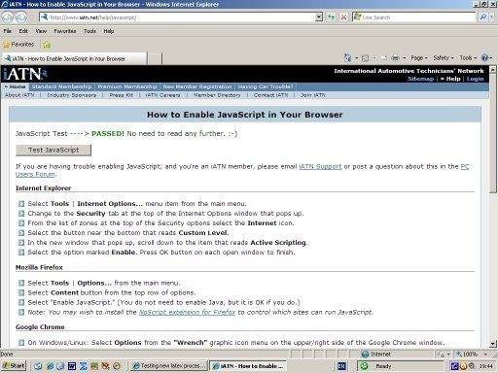Screen dimensions: 498x373
Task: Click the Press Kit sub-nav link
Action: pyautogui.click(x=121, y=95)
